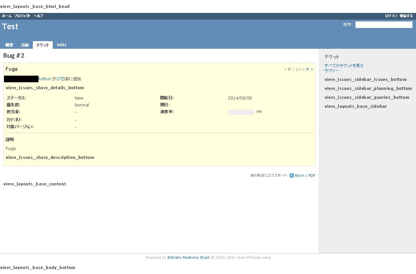The width and height of the screenshot is (416, 274).
Task: Click the 0% progress bar
Action: point(241,112)
